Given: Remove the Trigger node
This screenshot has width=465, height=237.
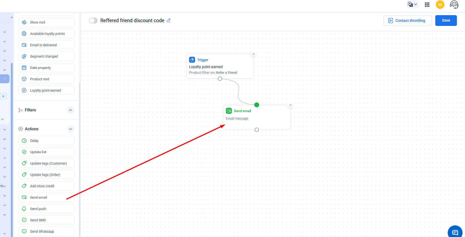Looking at the screenshot, I should click(x=253, y=54).
